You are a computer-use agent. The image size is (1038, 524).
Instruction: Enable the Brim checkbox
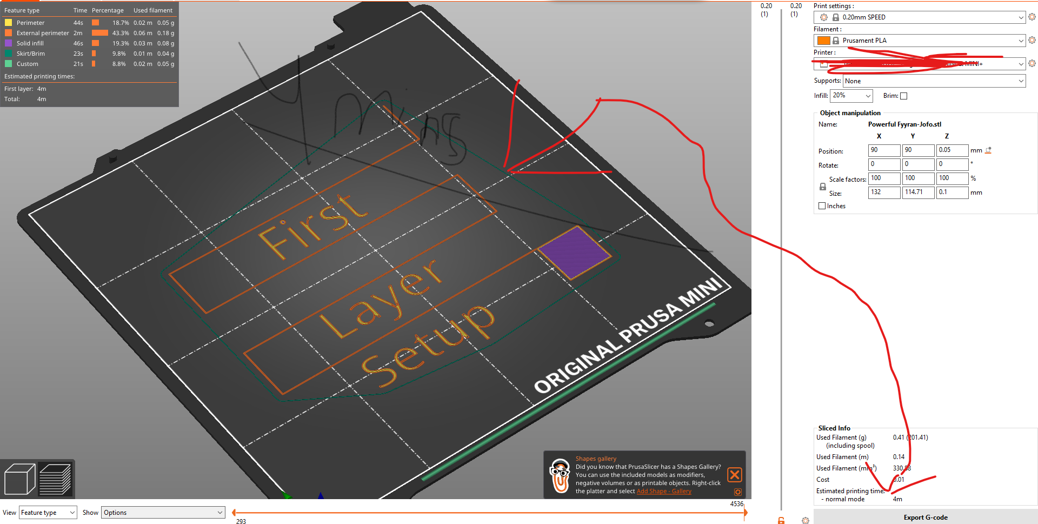pos(903,96)
